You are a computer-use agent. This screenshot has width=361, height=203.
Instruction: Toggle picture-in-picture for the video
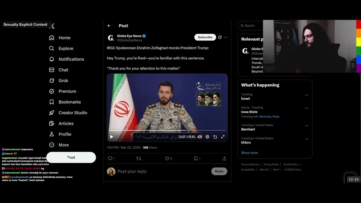pos(215,137)
